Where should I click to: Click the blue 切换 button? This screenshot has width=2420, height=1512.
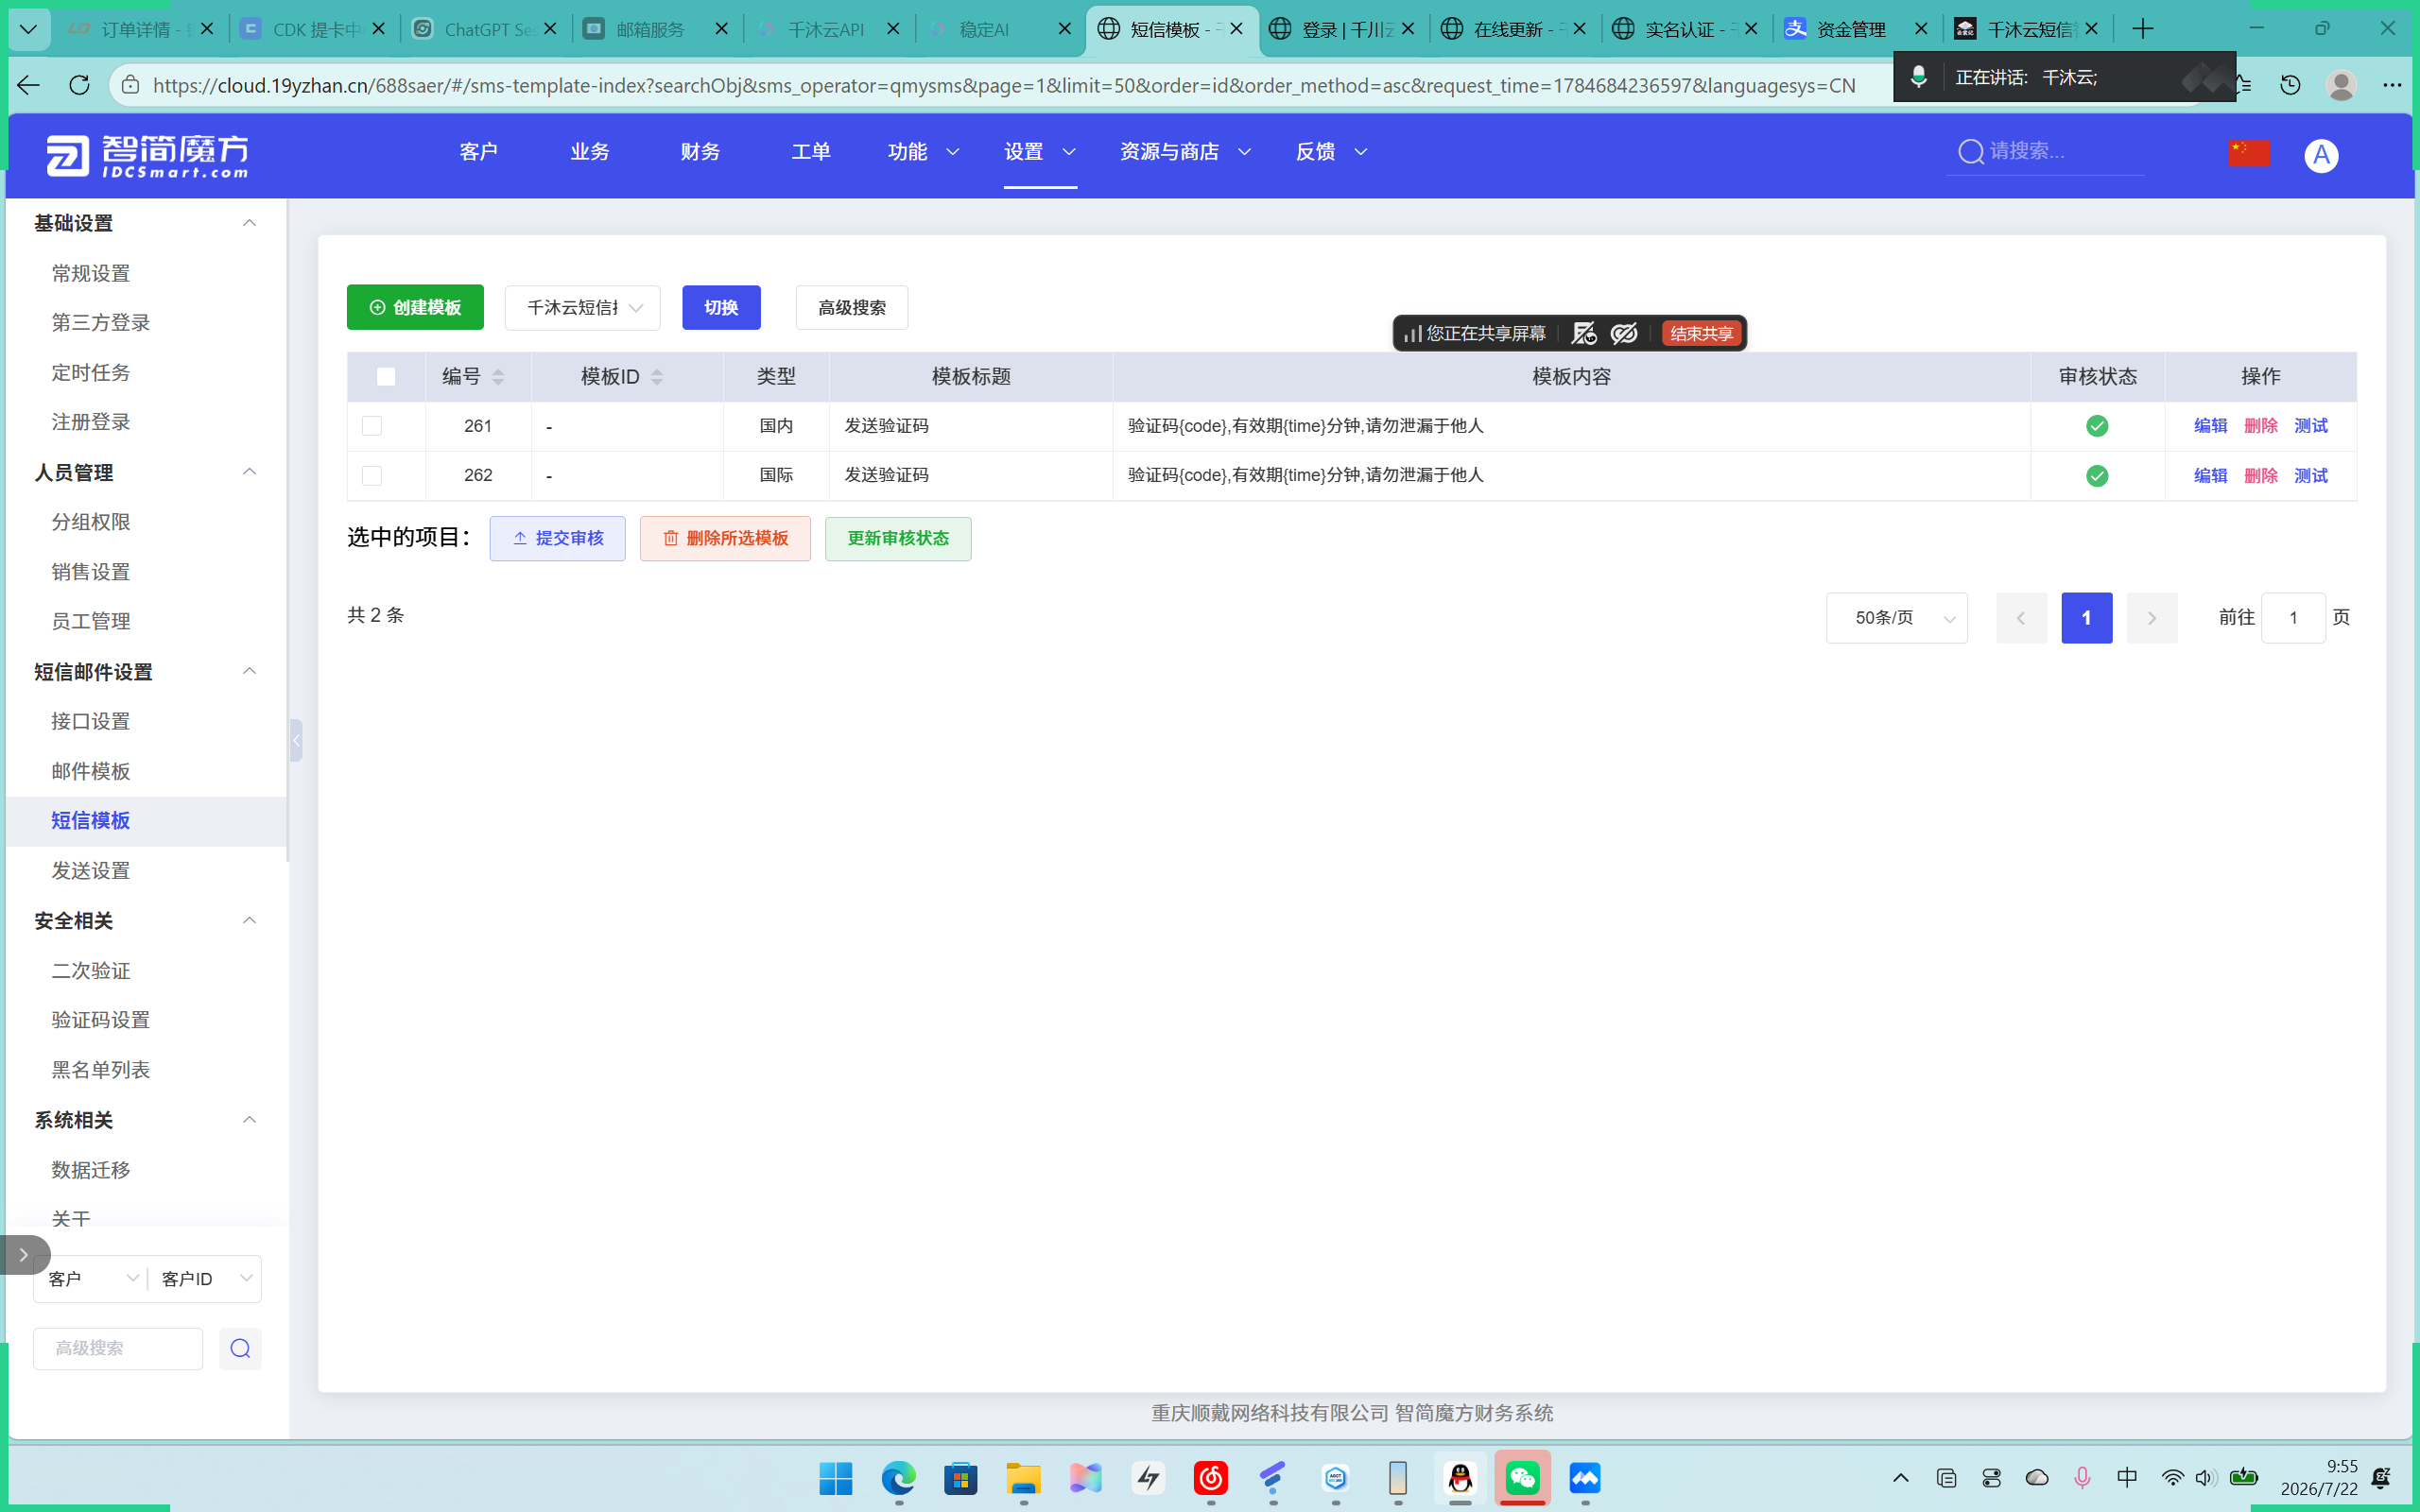[721, 307]
